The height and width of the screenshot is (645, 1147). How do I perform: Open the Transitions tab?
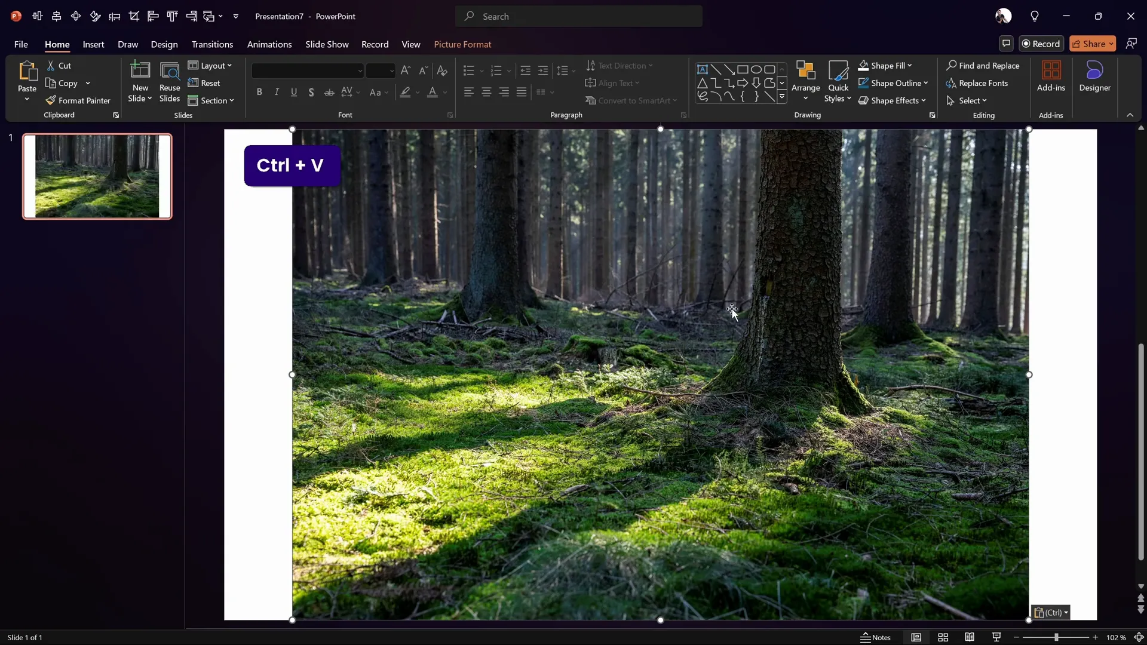pyautogui.click(x=212, y=44)
